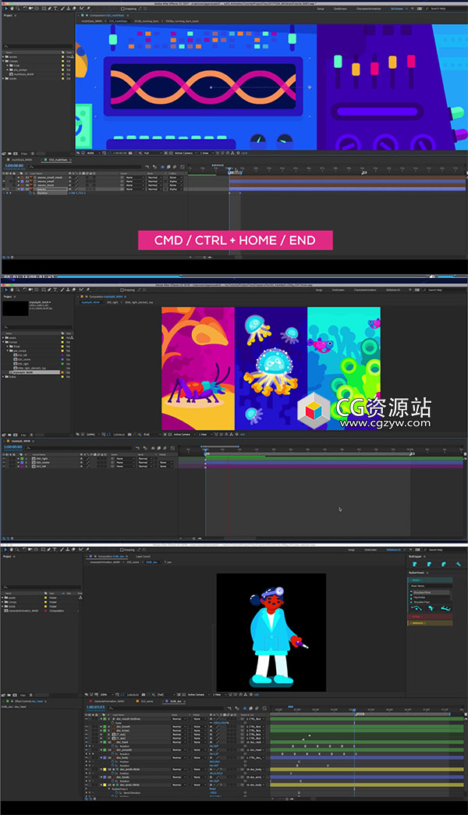Click the Hose Name field in RubberHose2
Image resolution: width=468 pixels, height=815 pixels.
pyautogui.click(x=431, y=585)
